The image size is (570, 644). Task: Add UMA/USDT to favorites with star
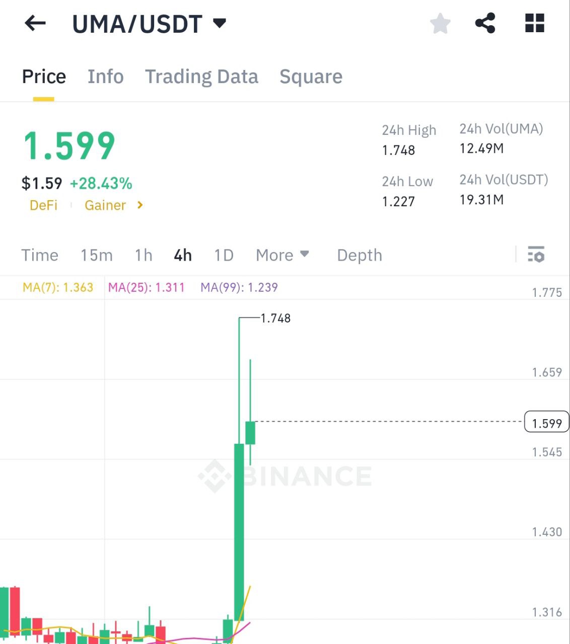[440, 24]
